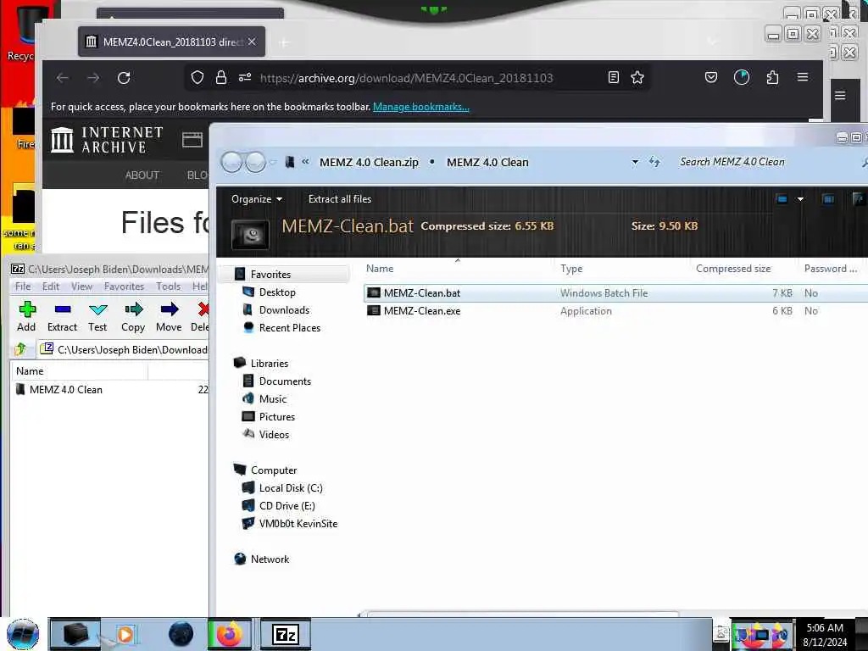868x651 pixels.
Task: Select the MEMZ 4.0 Clean folder in 7-Zip
Action: (65, 390)
